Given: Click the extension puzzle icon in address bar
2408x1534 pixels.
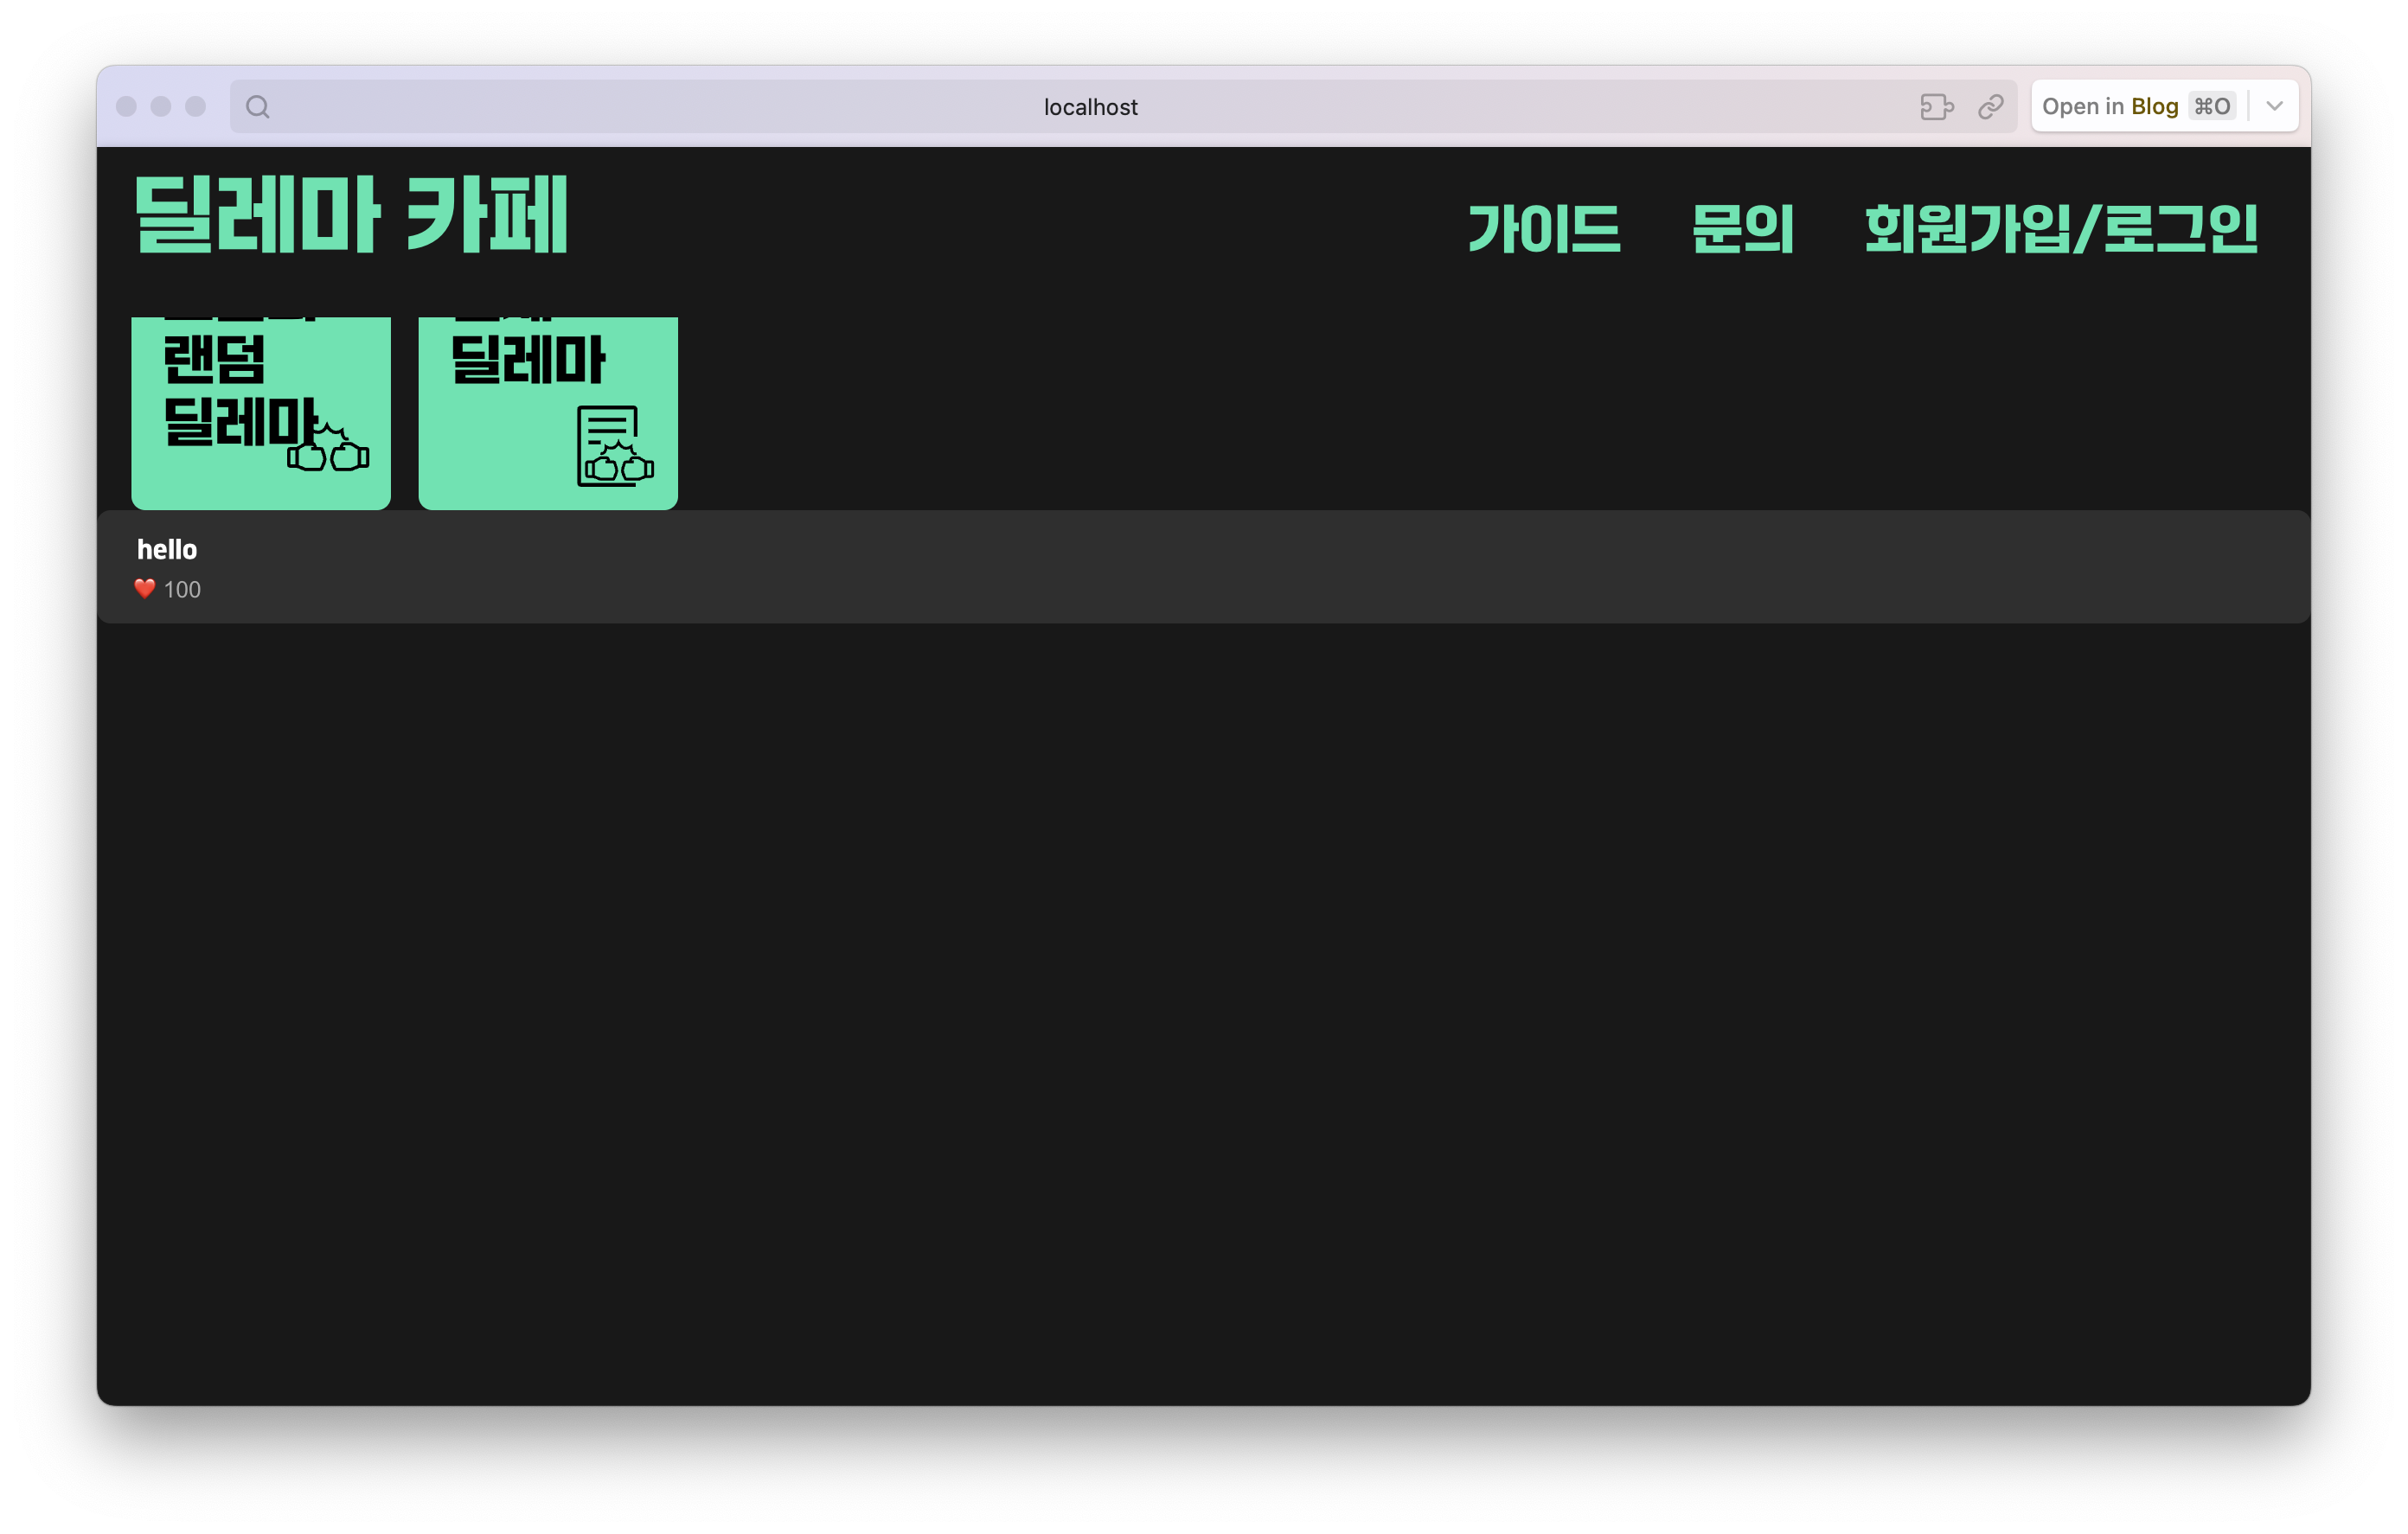Looking at the screenshot, I should 1936,107.
